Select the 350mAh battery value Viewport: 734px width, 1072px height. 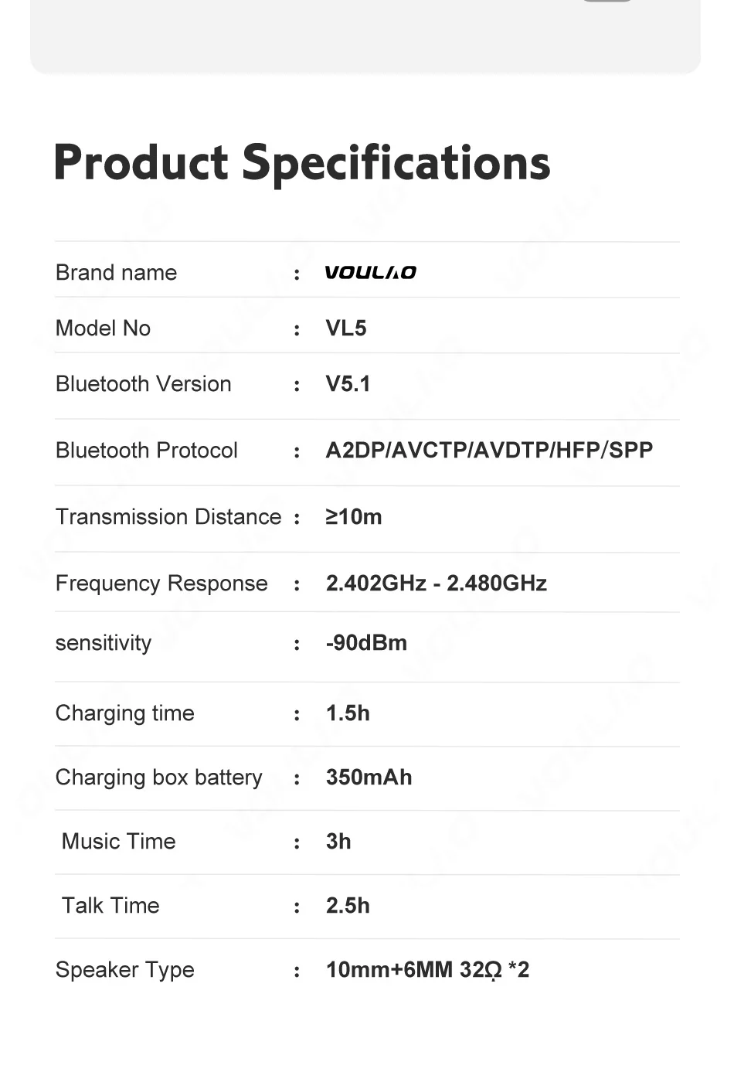point(369,777)
